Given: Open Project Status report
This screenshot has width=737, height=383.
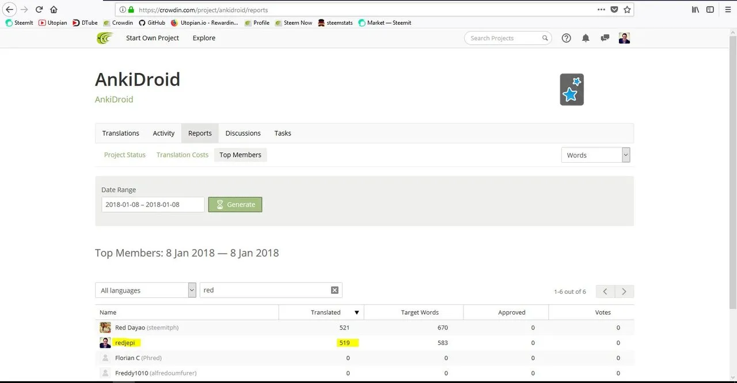Looking at the screenshot, I should 125,155.
